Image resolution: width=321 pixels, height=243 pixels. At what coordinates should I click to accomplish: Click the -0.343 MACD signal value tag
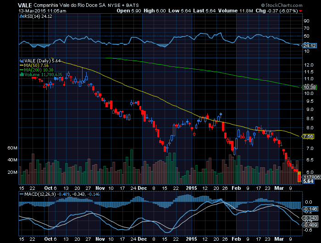click(310, 218)
